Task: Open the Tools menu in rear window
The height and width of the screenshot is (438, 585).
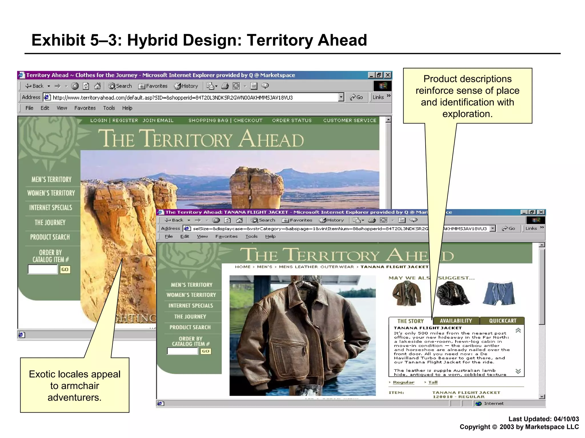Action: (109, 108)
